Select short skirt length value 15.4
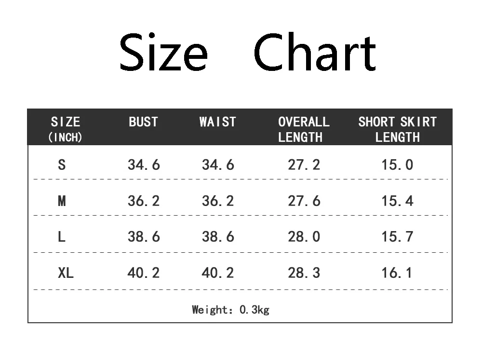Viewport: 482px width, 343px height. pos(398,201)
